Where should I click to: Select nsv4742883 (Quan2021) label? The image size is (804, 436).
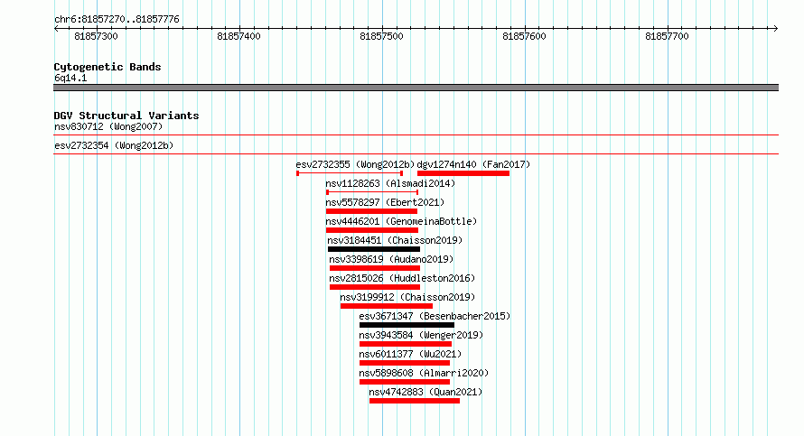click(x=425, y=392)
